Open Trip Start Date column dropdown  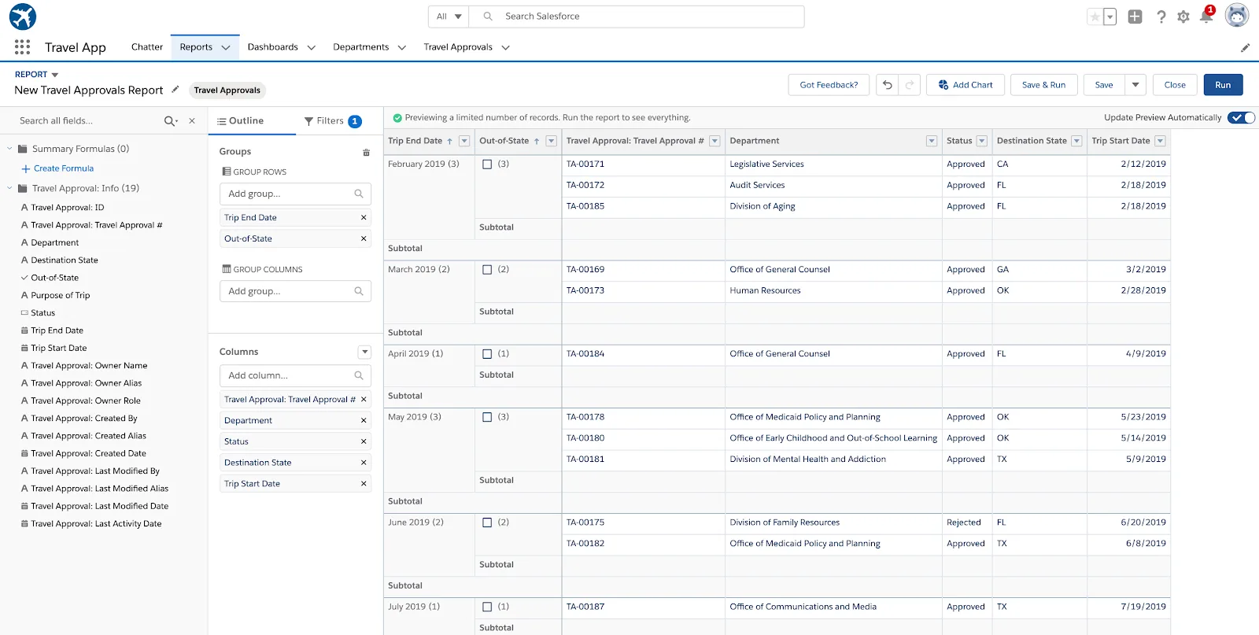click(1160, 142)
